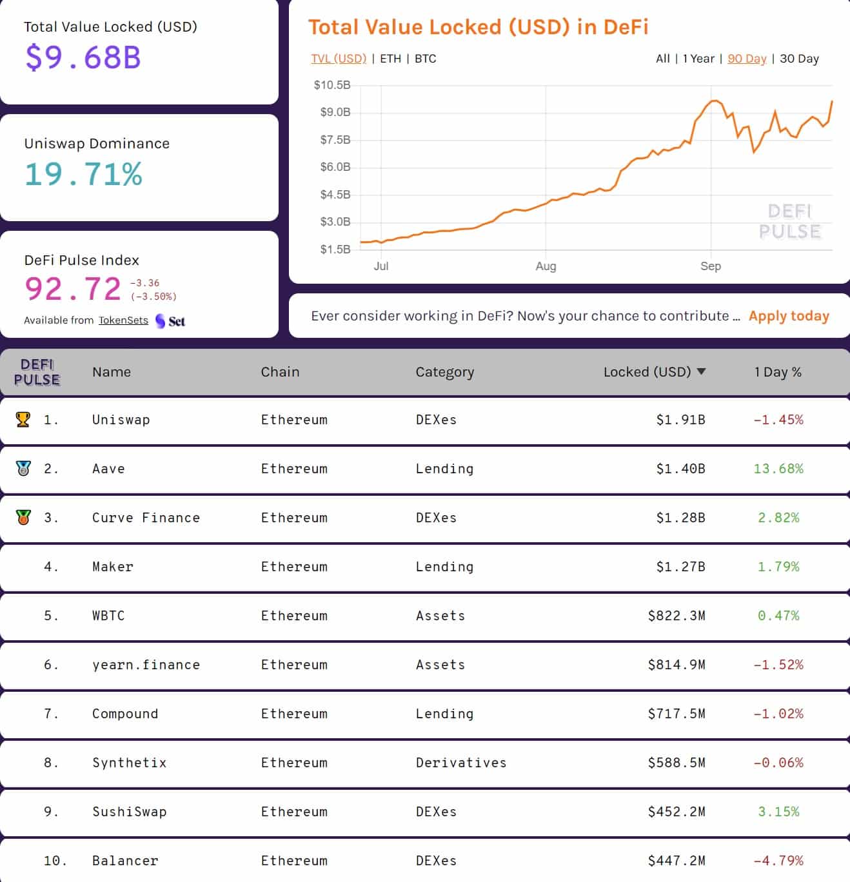Select the 30 Day chart range
Screen dimensions: 850x882
click(x=799, y=59)
